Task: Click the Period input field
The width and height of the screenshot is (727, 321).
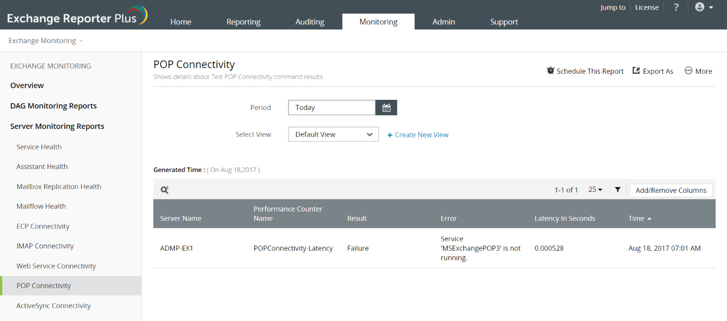Action: coord(332,108)
